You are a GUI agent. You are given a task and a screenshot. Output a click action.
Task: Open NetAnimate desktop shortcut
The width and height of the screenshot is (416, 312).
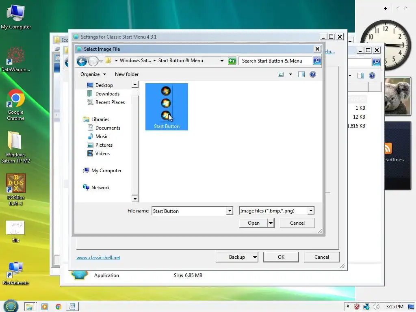(16, 273)
